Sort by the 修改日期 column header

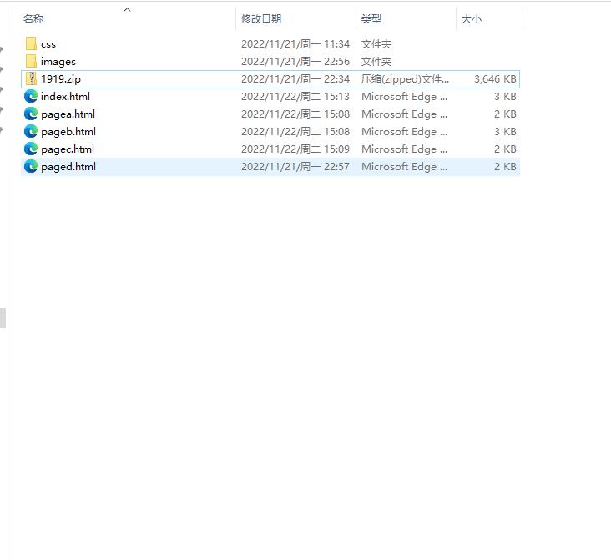[261, 19]
